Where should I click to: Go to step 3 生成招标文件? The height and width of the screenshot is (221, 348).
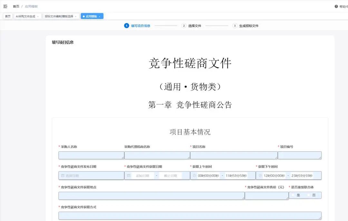tap(248, 26)
